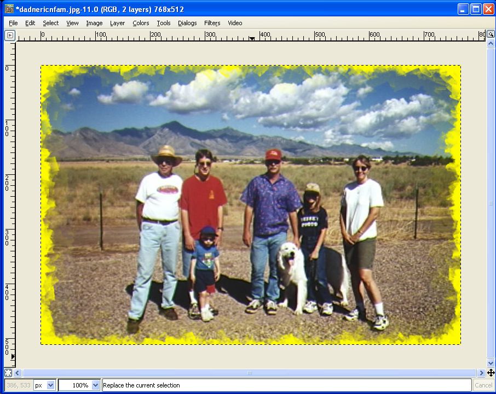This screenshot has height=394, width=496.
Task: Open the Select menu
Action: point(50,23)
